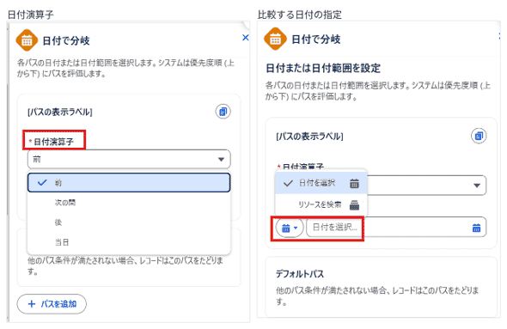This screenshot has height=329, width=507.
Task: Choose the 当日 operator option
Action: tap(129, 242)
